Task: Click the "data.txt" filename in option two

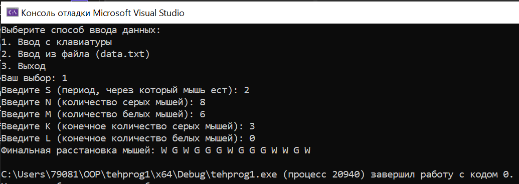Action: [x=122, y=54]
